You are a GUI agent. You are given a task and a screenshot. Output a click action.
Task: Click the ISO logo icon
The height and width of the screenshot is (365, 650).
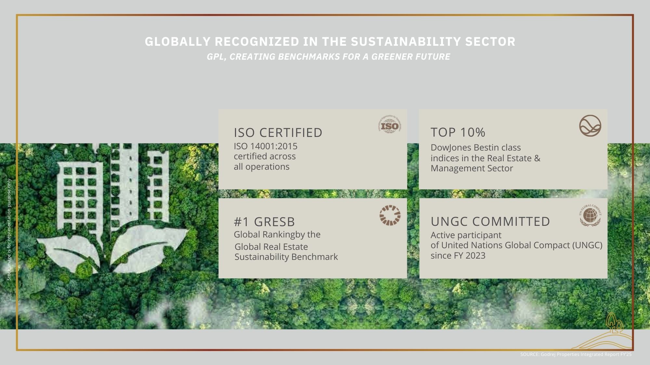point(390,126)
